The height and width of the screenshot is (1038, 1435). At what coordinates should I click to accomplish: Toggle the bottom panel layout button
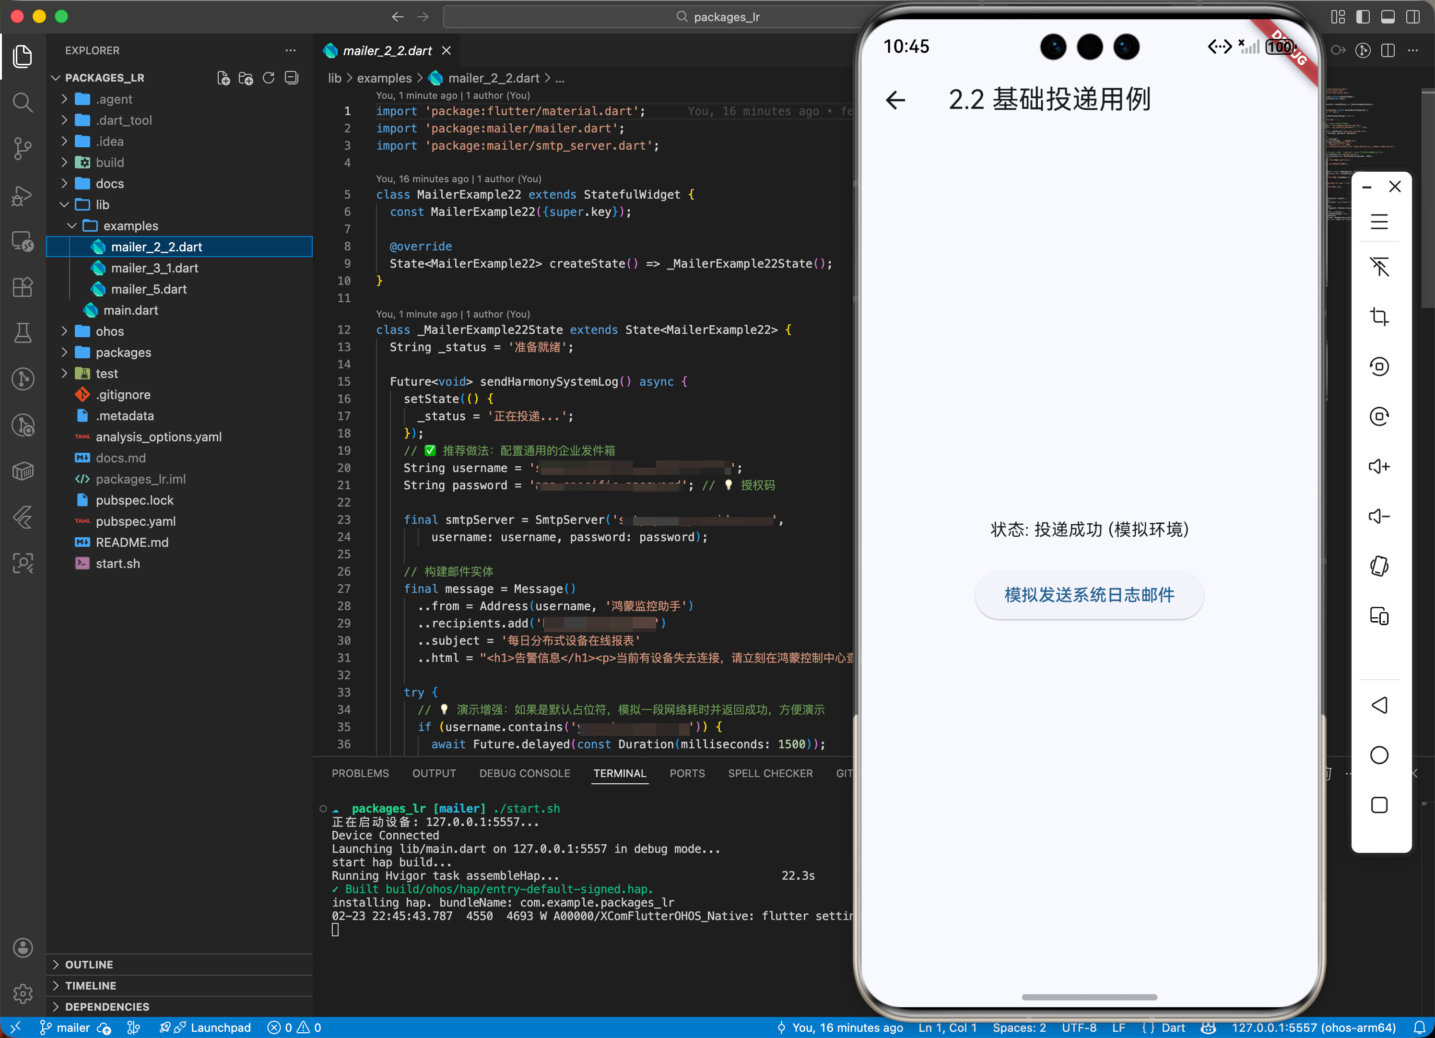pyautogui.click(x=1388, y=17)
